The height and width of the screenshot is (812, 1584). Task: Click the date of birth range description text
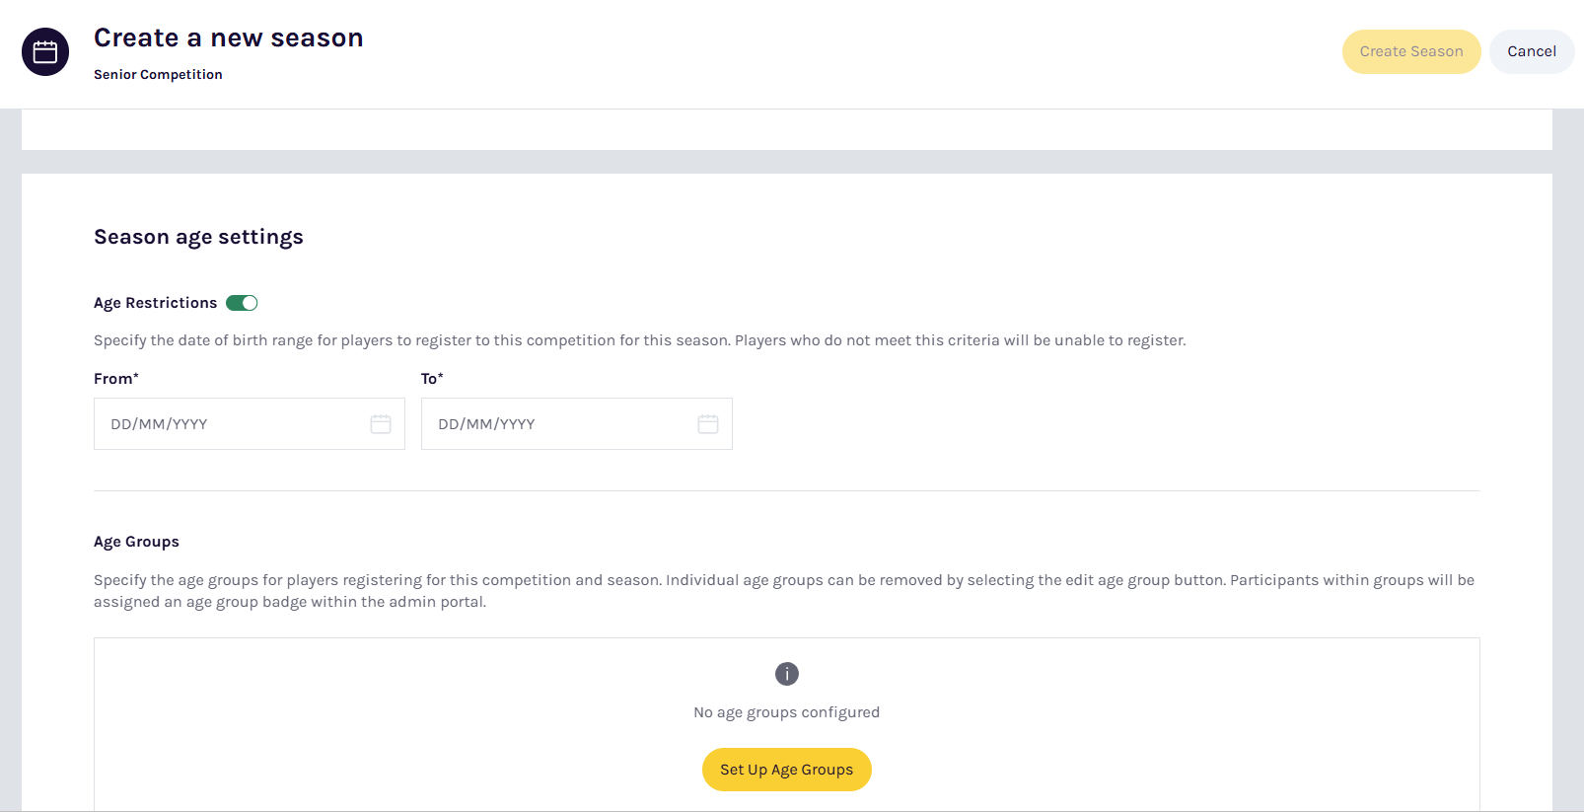tap(639, 340)
